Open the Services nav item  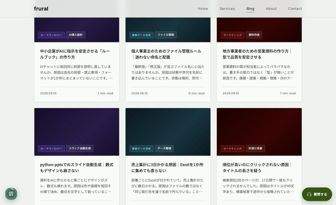click(x=227, y=9)
